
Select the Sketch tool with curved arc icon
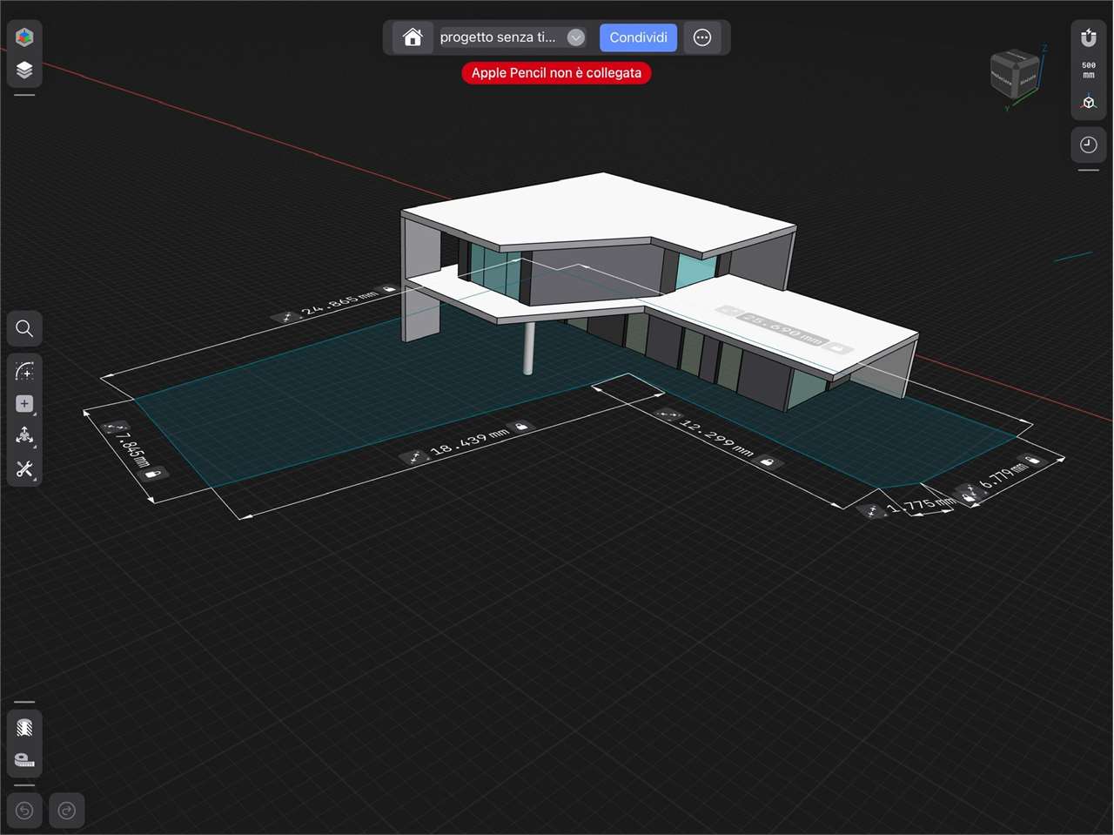click(24, 372)
